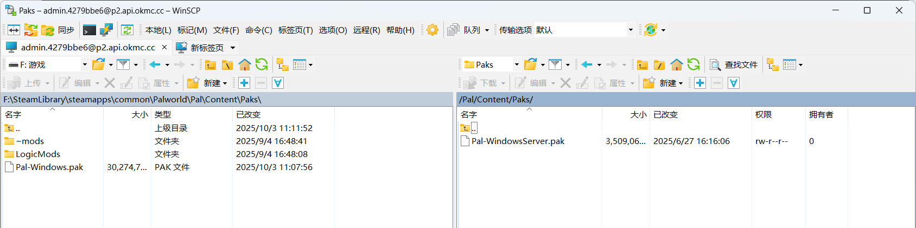This screenshot has width=916, height=228.
Task: Select Pal-WindowsServer.pak in remote panel
Action: click(x=518, y=141)
